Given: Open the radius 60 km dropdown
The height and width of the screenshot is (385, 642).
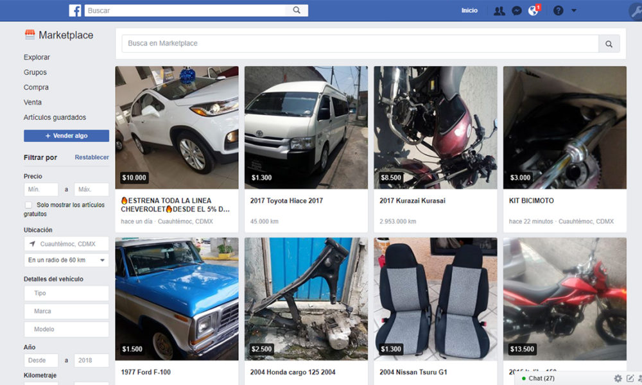Looking at the screenshot, I should (66, 261).
